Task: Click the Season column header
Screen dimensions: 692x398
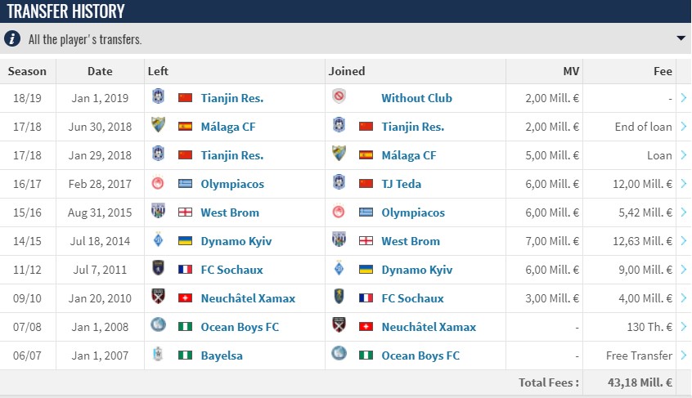Action: coord(27,71)
